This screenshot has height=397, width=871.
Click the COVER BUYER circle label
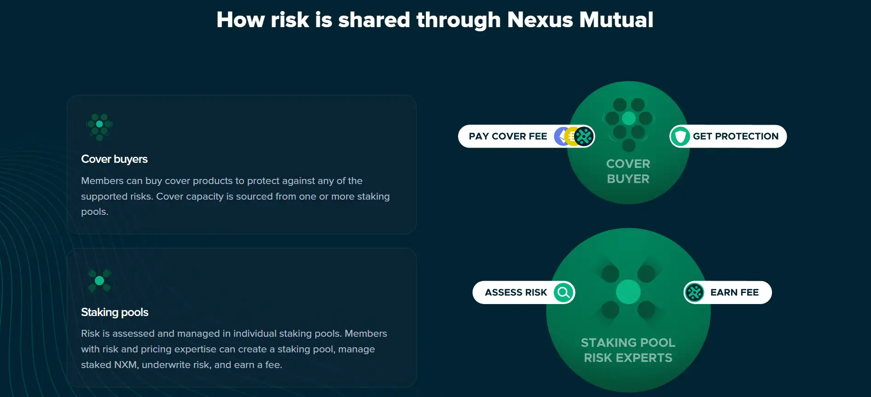click(x=628, y=171)
